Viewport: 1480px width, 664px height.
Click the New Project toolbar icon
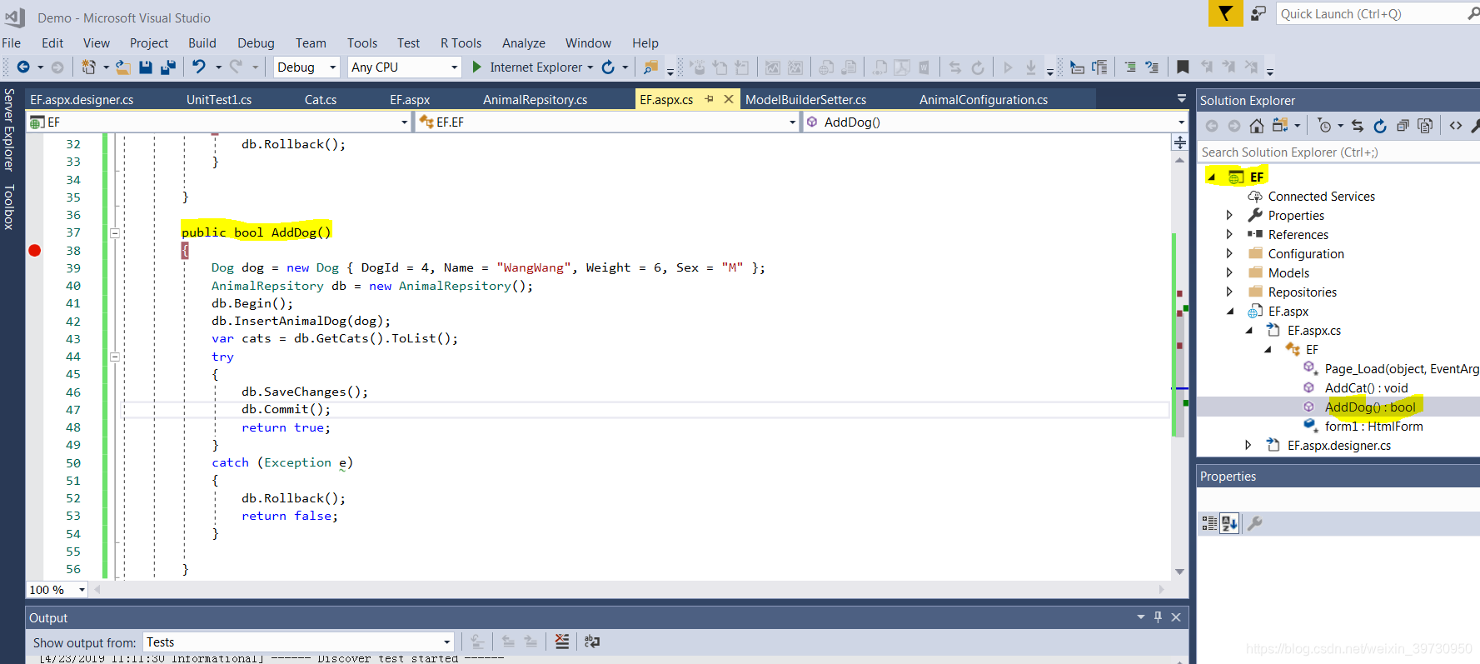coord(88,67)
